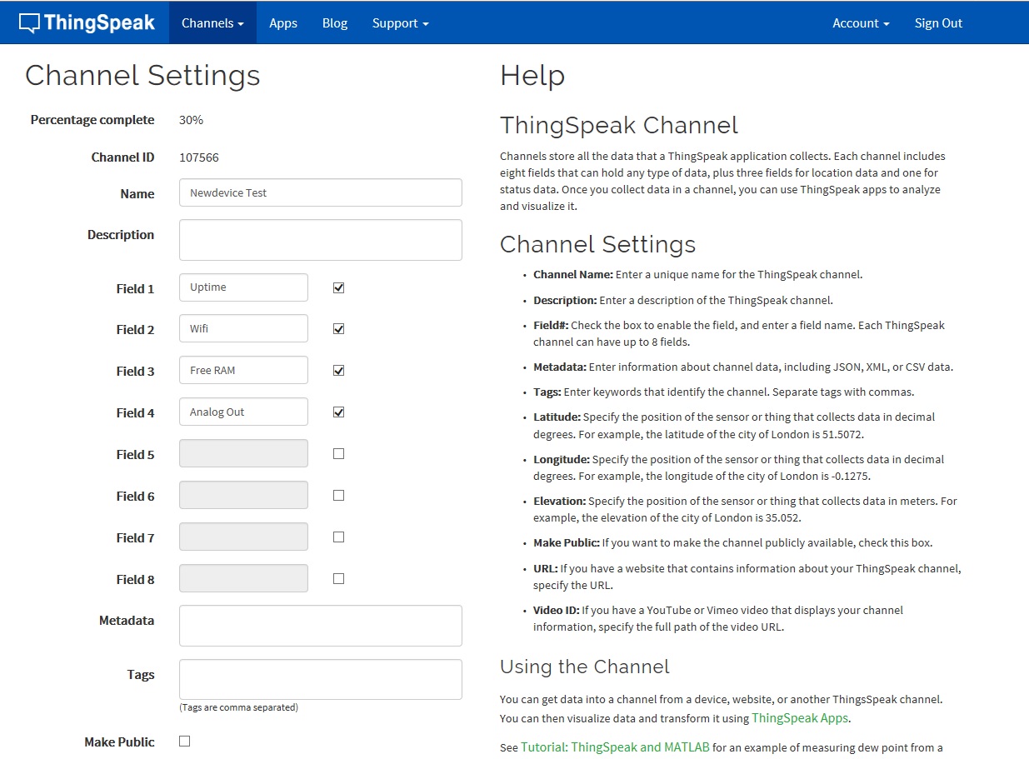Click the Percentage complete value 30%
The height and width of the screenshot is (759, 1029).
tap(191, 120)
